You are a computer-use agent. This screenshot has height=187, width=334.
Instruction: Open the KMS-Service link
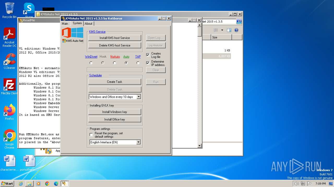[97, 32]
